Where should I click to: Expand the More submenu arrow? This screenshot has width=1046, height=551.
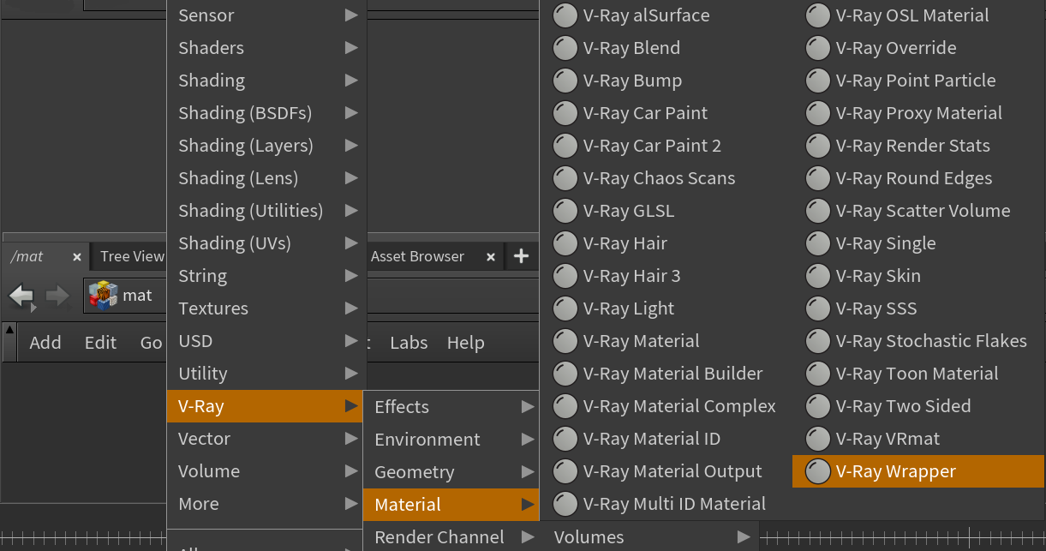[x=351, y=504]
